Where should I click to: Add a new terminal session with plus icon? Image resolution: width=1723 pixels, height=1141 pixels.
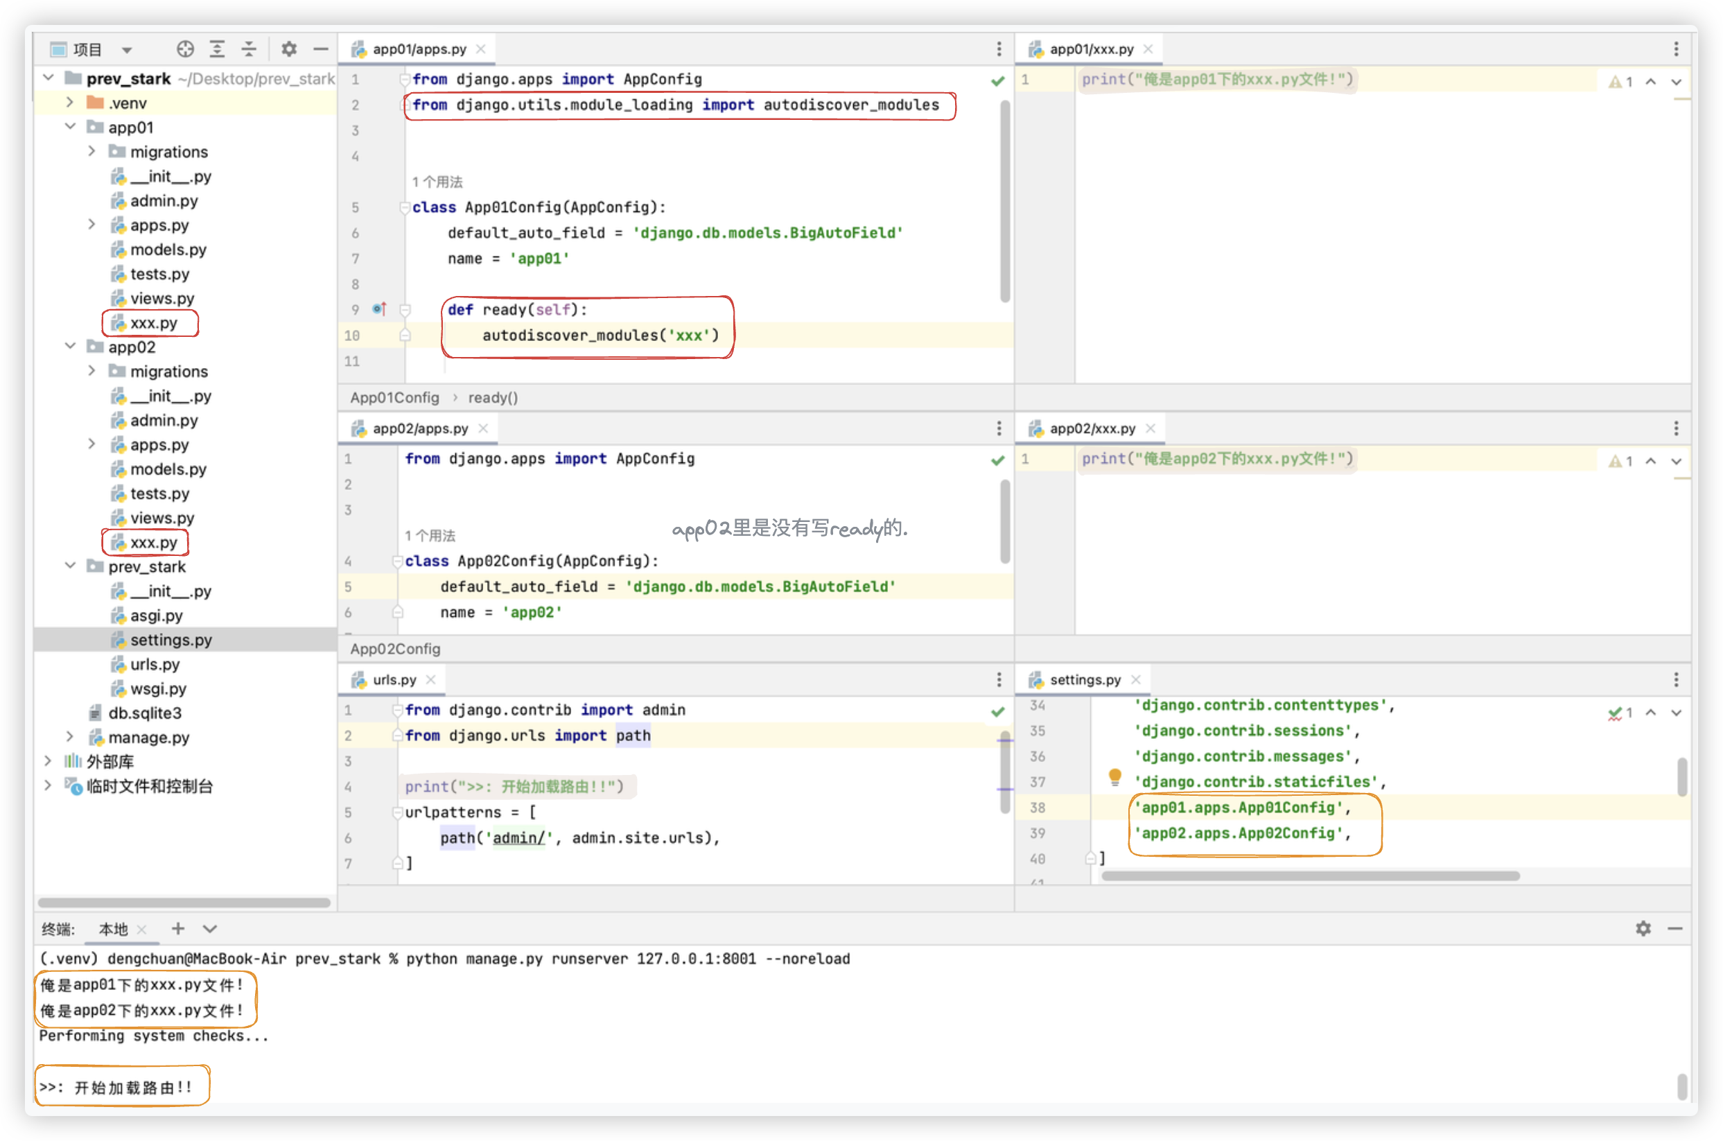pos(177,928)
